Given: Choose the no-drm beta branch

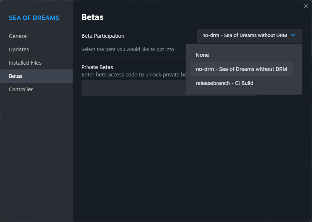Looking at the screenshot, I should pos(242,69).
